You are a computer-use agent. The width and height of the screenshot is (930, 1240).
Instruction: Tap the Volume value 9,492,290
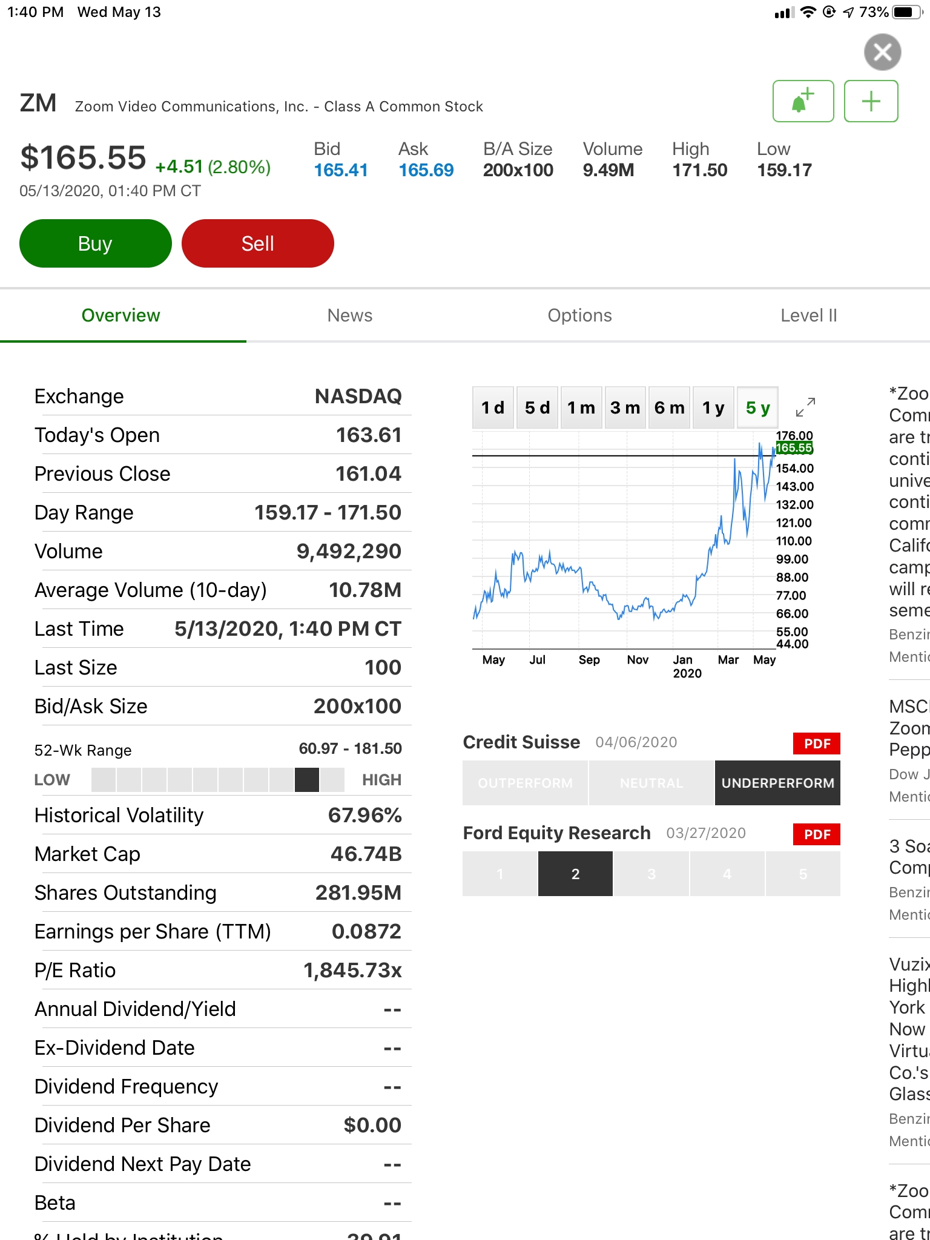point(349,551)
